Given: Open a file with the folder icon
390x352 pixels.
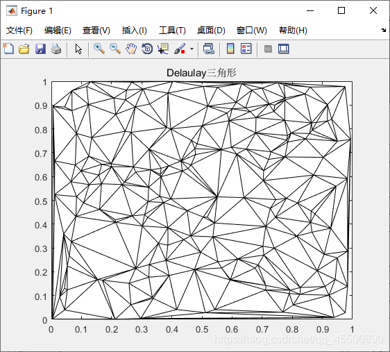Looking at the screenshot, I should 24,49.
